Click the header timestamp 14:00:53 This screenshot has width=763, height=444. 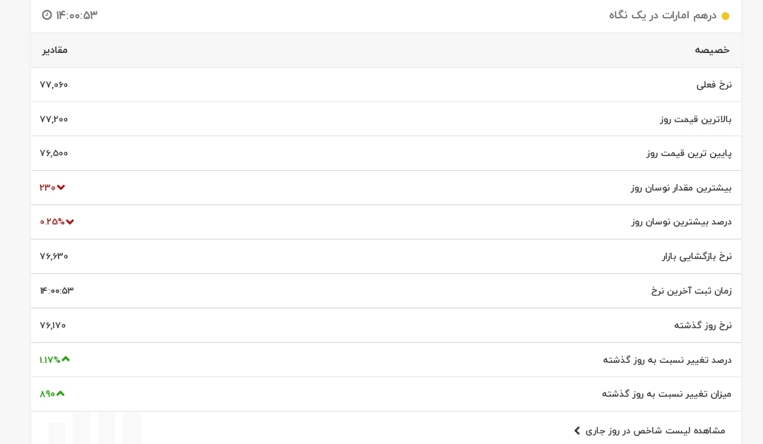[76, 15]
